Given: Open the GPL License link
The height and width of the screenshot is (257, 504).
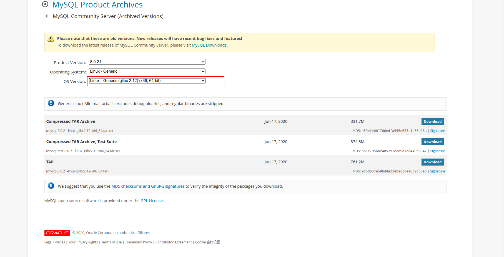Looking at the screenshot, I should click(152, 201).
